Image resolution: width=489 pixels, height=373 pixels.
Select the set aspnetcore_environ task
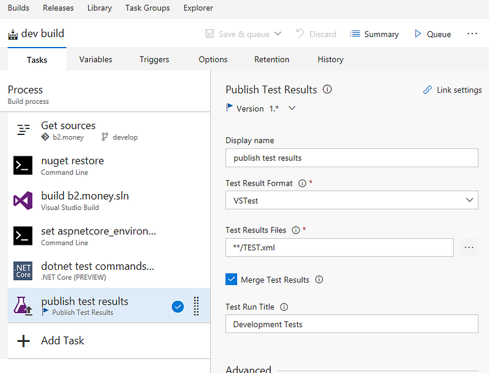109,236
